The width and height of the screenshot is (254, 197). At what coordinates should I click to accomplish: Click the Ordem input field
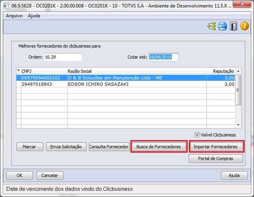pos(63,57)
